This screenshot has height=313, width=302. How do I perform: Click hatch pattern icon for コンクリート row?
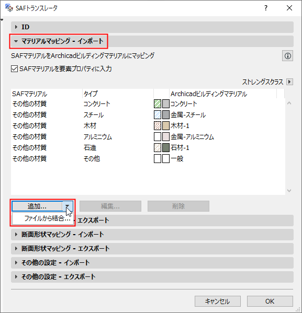158,104
